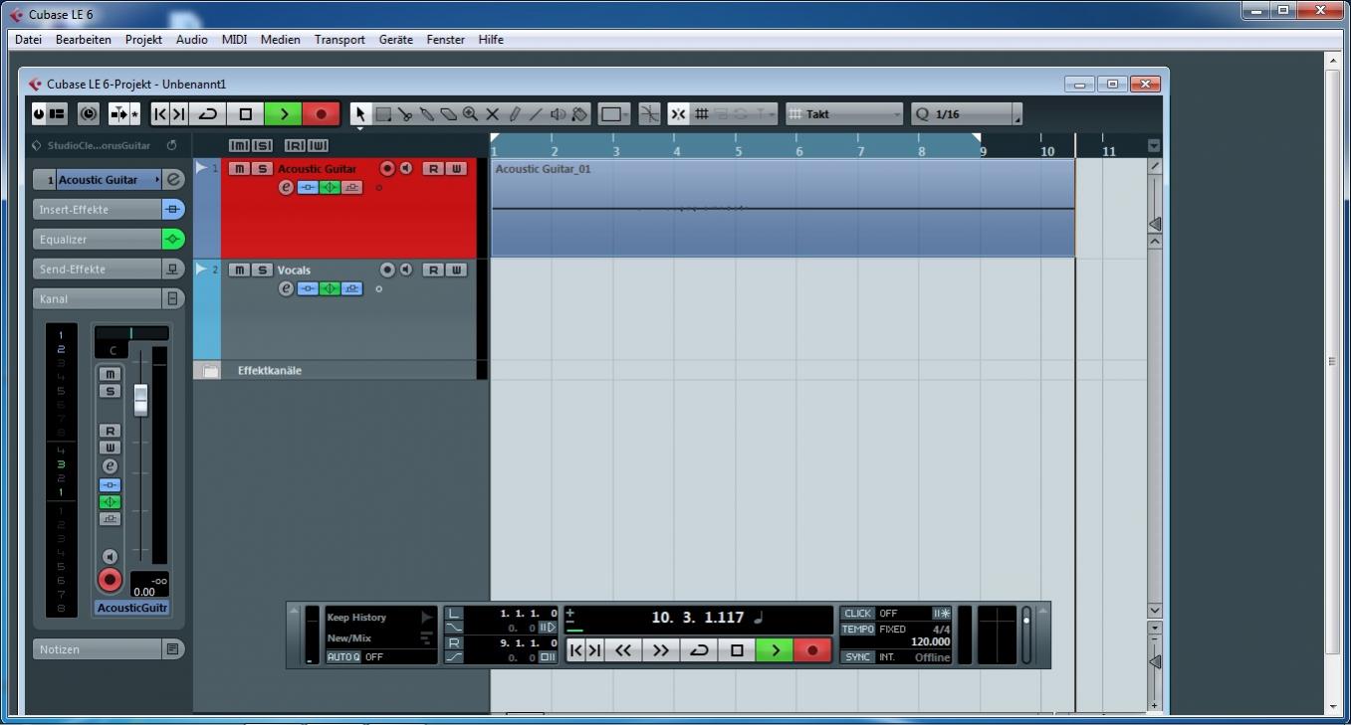The image size is (1351, 725).
Task: Mute the Acoustic Guitar track
Action: coord(240,169)
